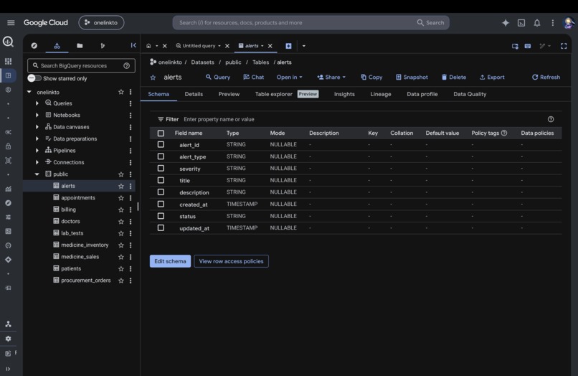Image resolution: width=578 pixels, height=376 pixels.
Task: Open the home tab icon
Action: (148, 46)
